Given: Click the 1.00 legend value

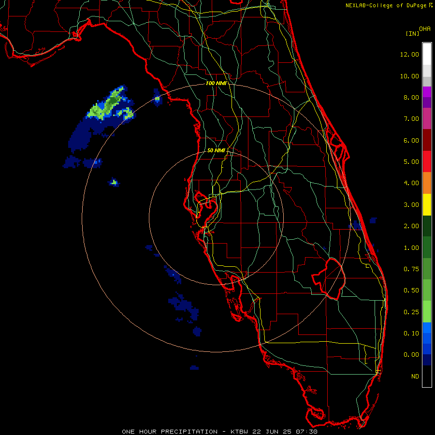Looking at the screenshot, I should (x=411, y=248).
